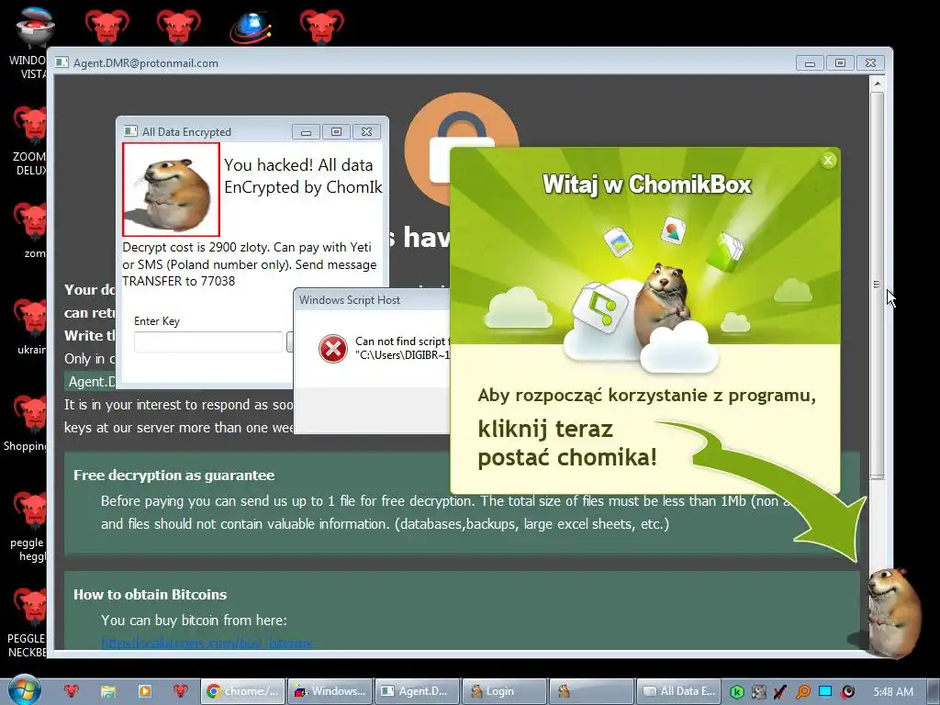The width and height of the screenshot is (940, 705).
Task: Click the 'How to obtain Bitcoins' heading
Action: 150,594
